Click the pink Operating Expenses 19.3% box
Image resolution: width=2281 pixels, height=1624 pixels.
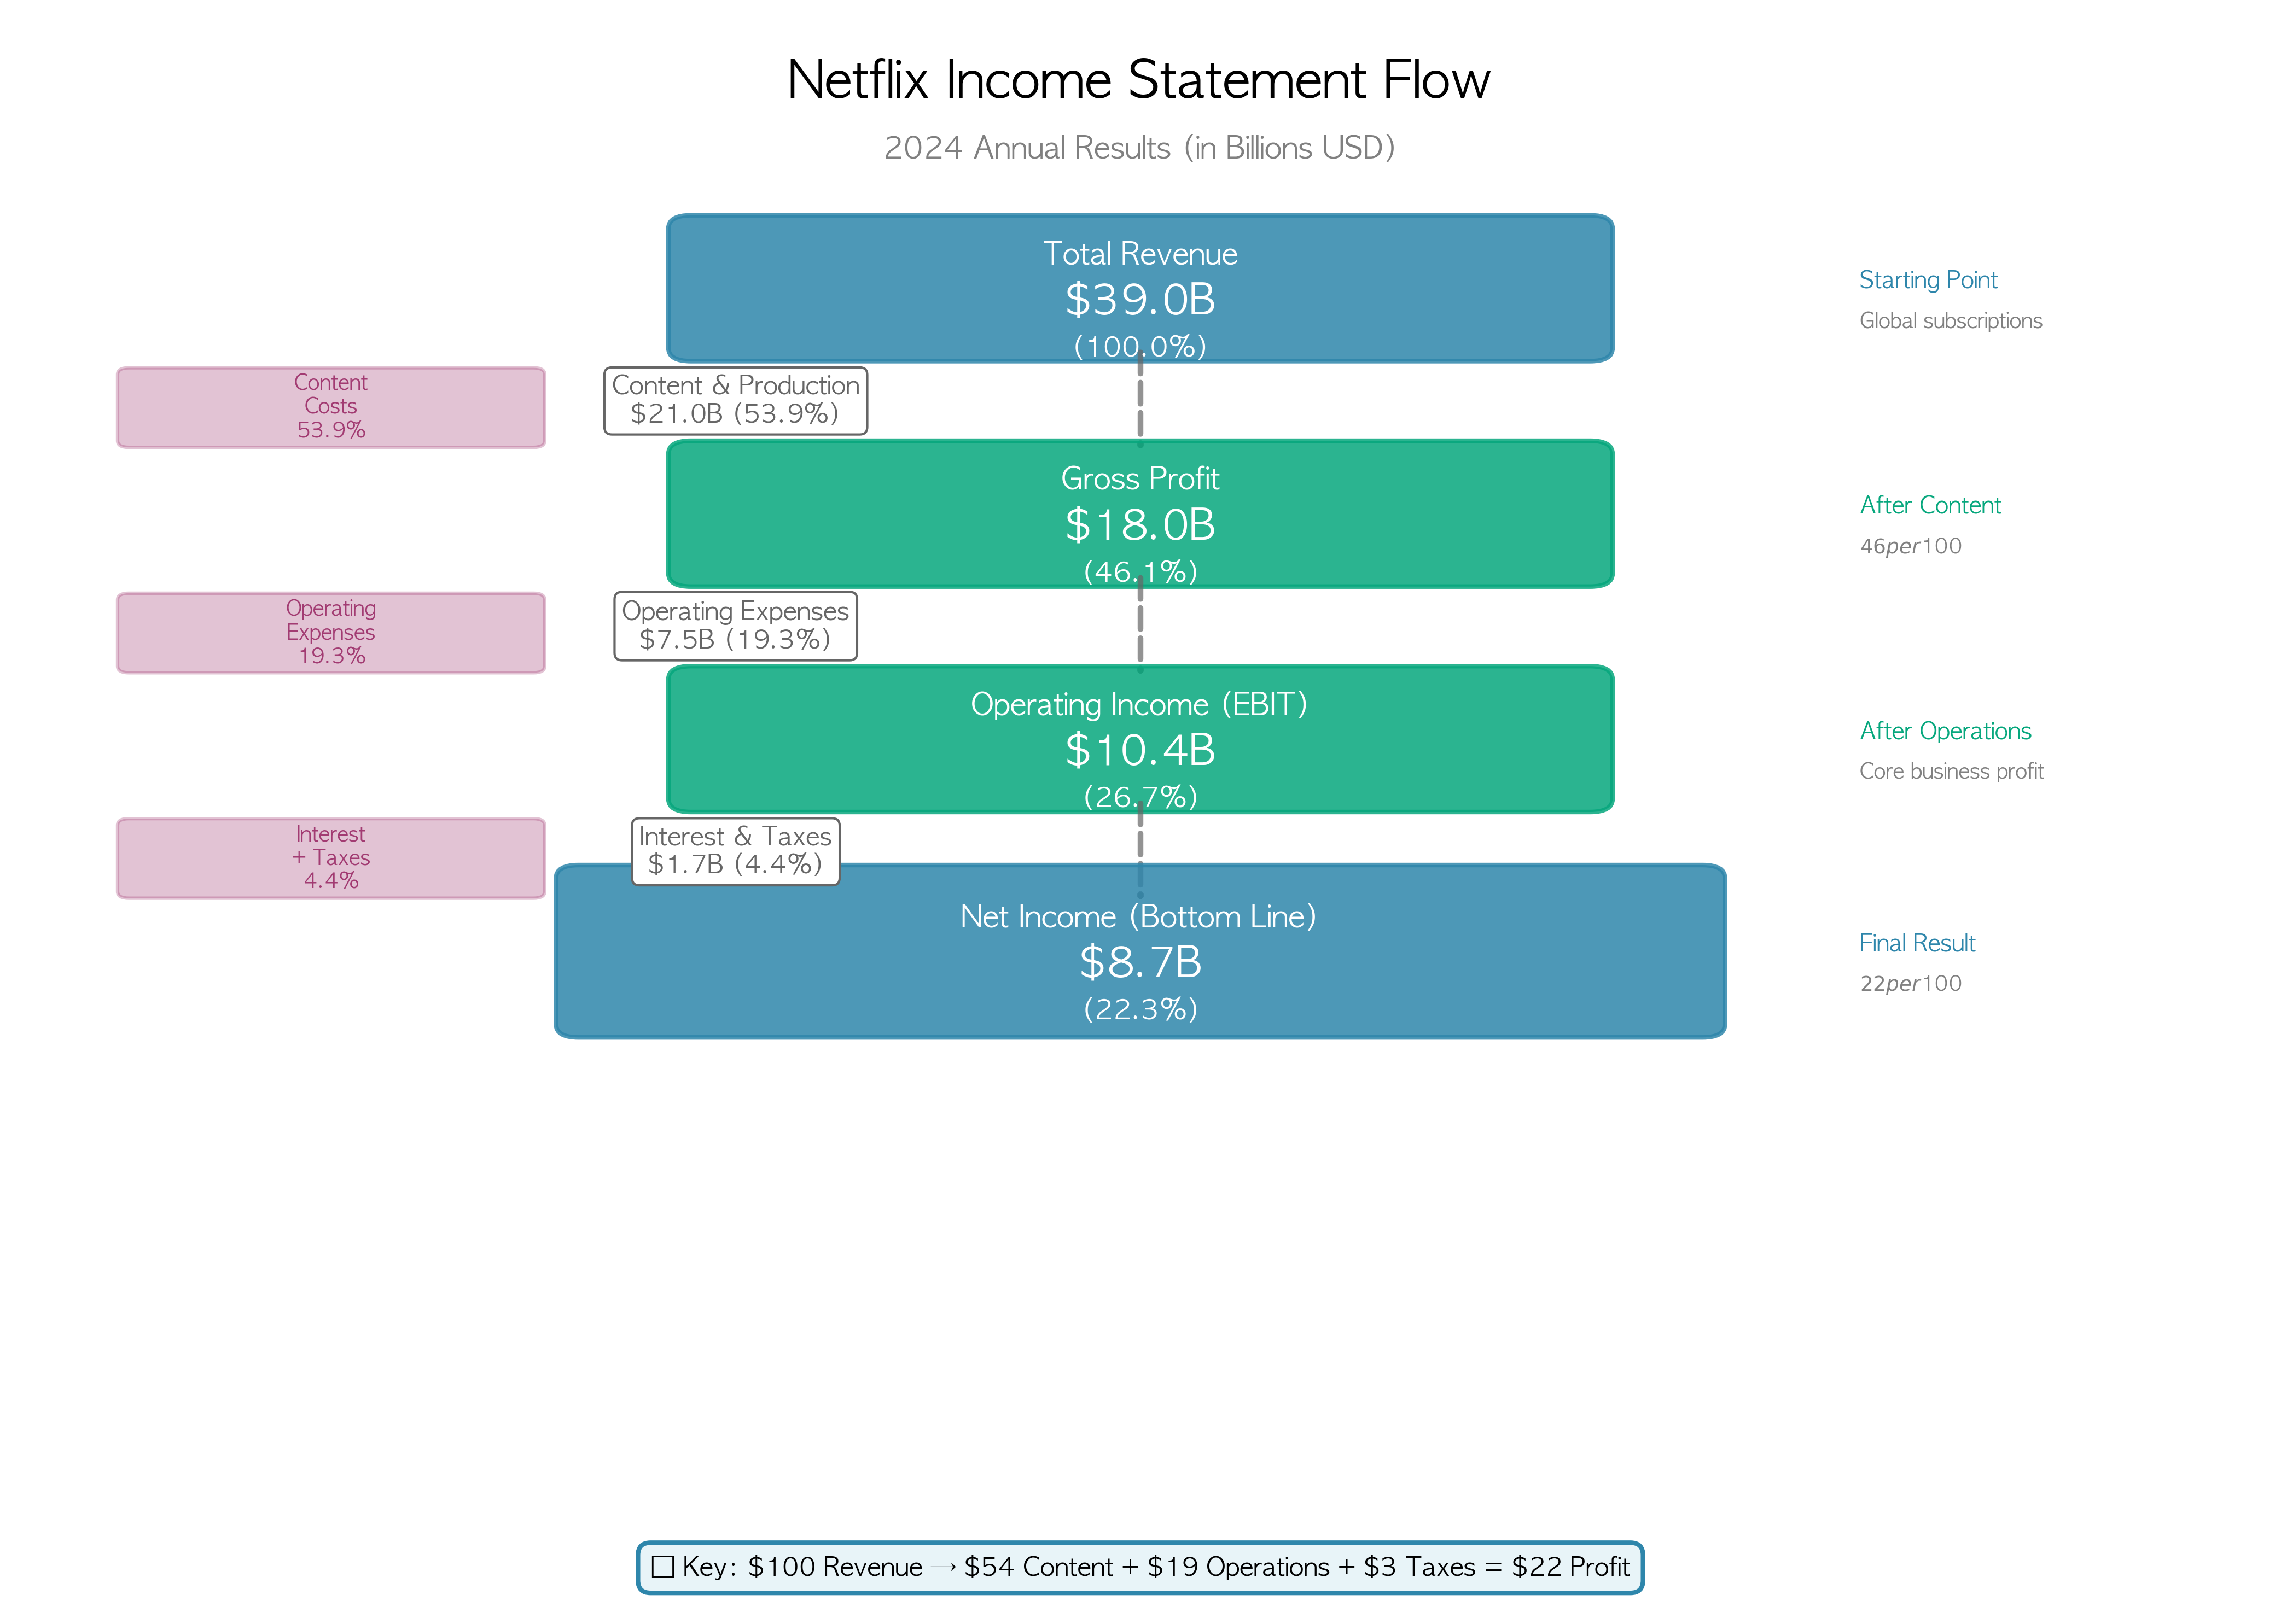[x=330, y=632]
